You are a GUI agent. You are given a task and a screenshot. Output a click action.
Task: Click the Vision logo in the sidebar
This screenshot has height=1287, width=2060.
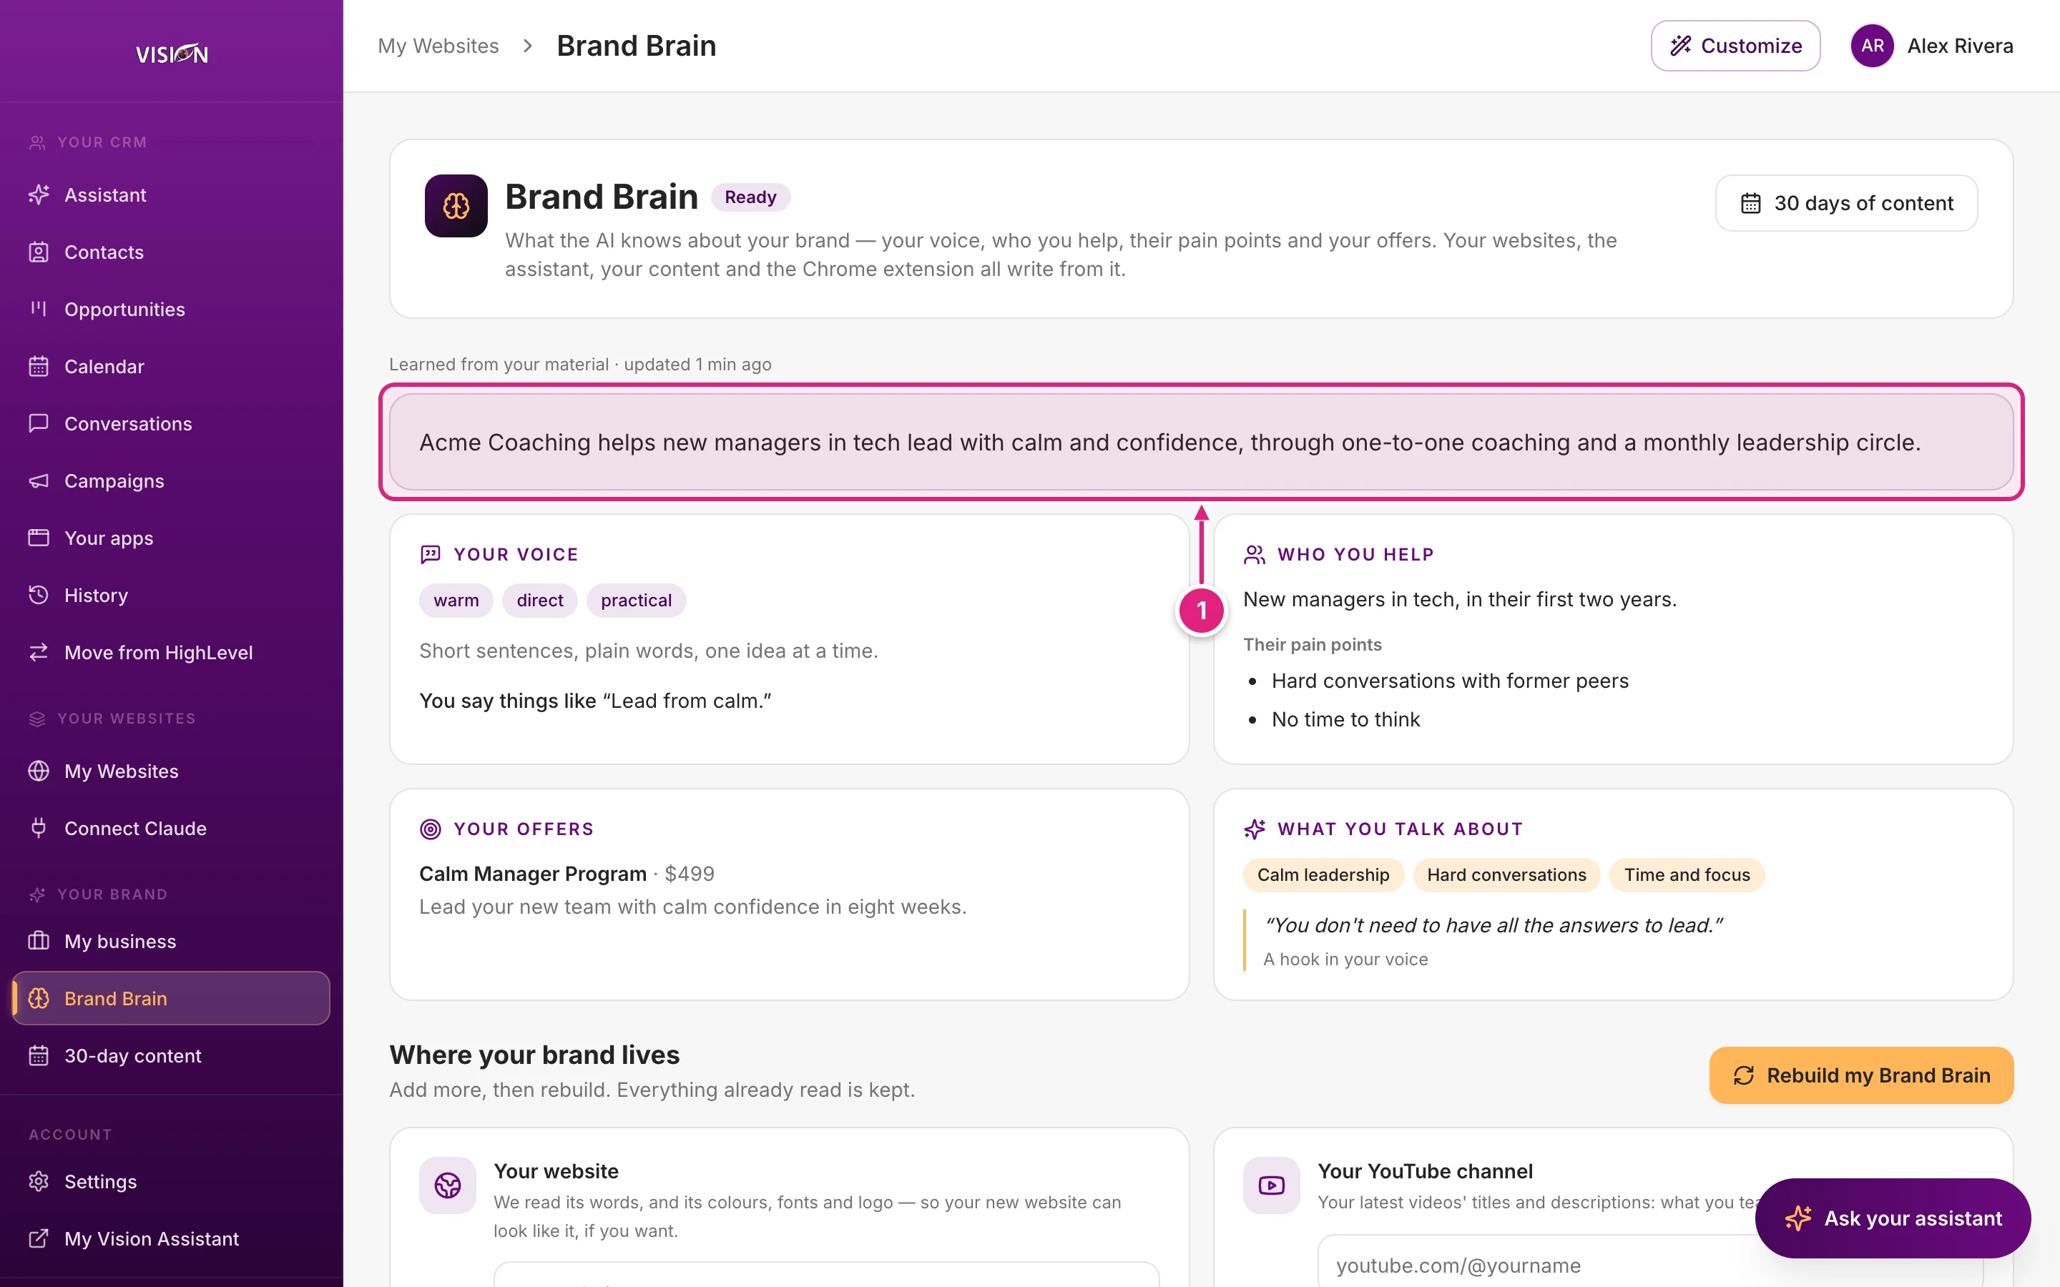pyautogui.click(x=172, y=54)
